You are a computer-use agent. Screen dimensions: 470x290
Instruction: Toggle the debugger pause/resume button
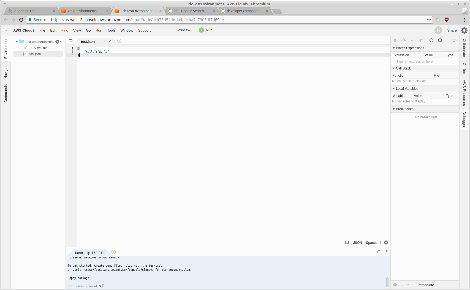(395, 40)
